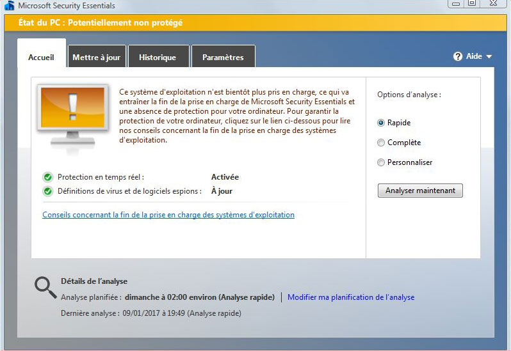
Task: Select the Complète scan option
Action: click(x=380, y=143)
